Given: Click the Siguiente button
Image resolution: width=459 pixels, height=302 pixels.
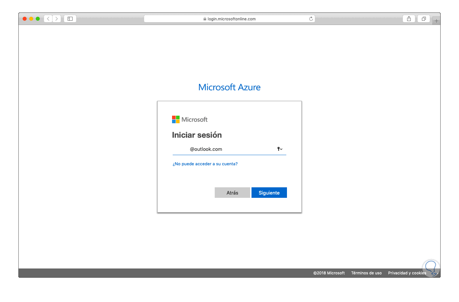Looking at the screenshot, I should coord(269,193).
